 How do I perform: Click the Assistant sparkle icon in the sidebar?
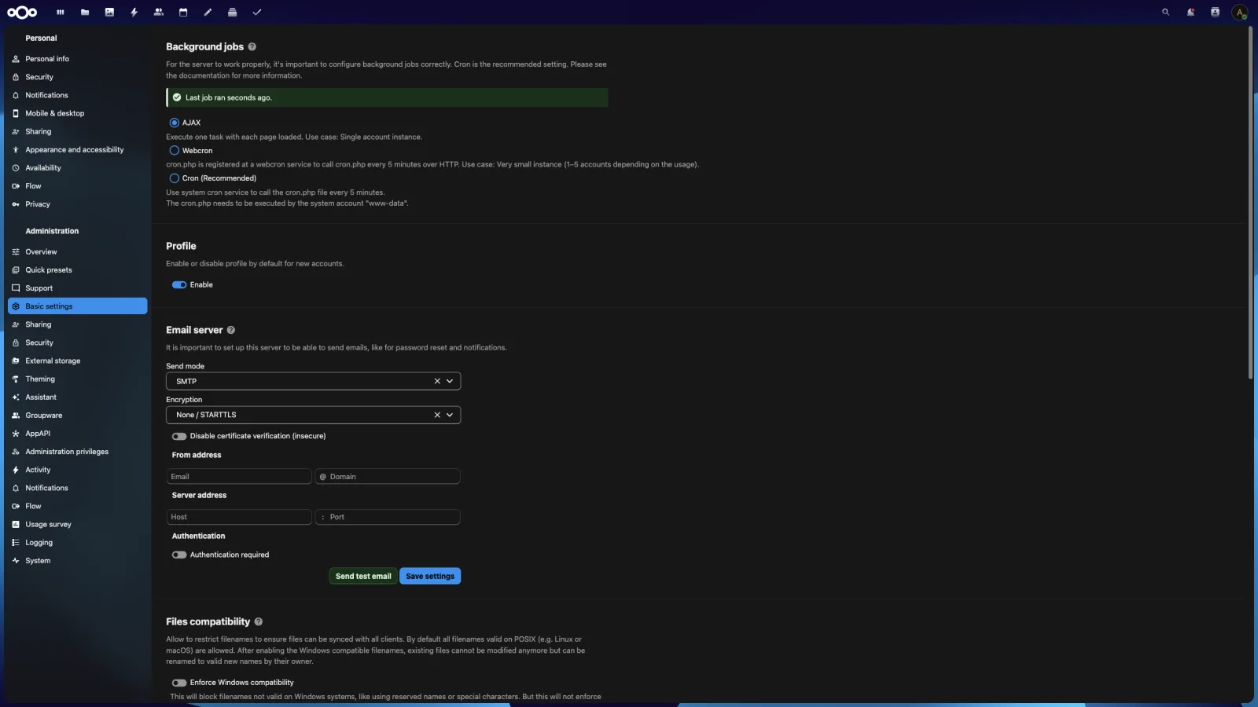(16, 397)
